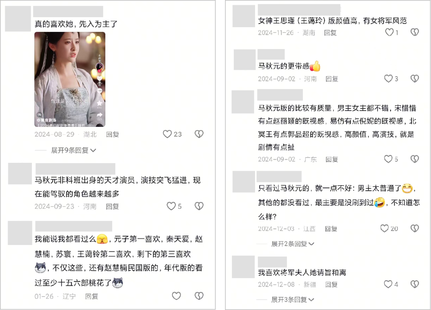
Task: Toggle like on the 河南 comment dated 2024-09-23
Action: pyautogui.click(x=171, y=206)
